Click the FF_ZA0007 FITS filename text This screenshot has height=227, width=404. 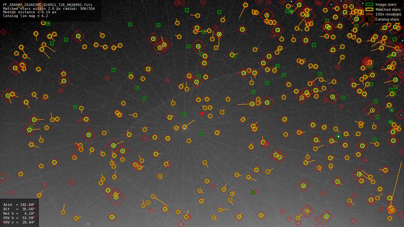[48, 5]
